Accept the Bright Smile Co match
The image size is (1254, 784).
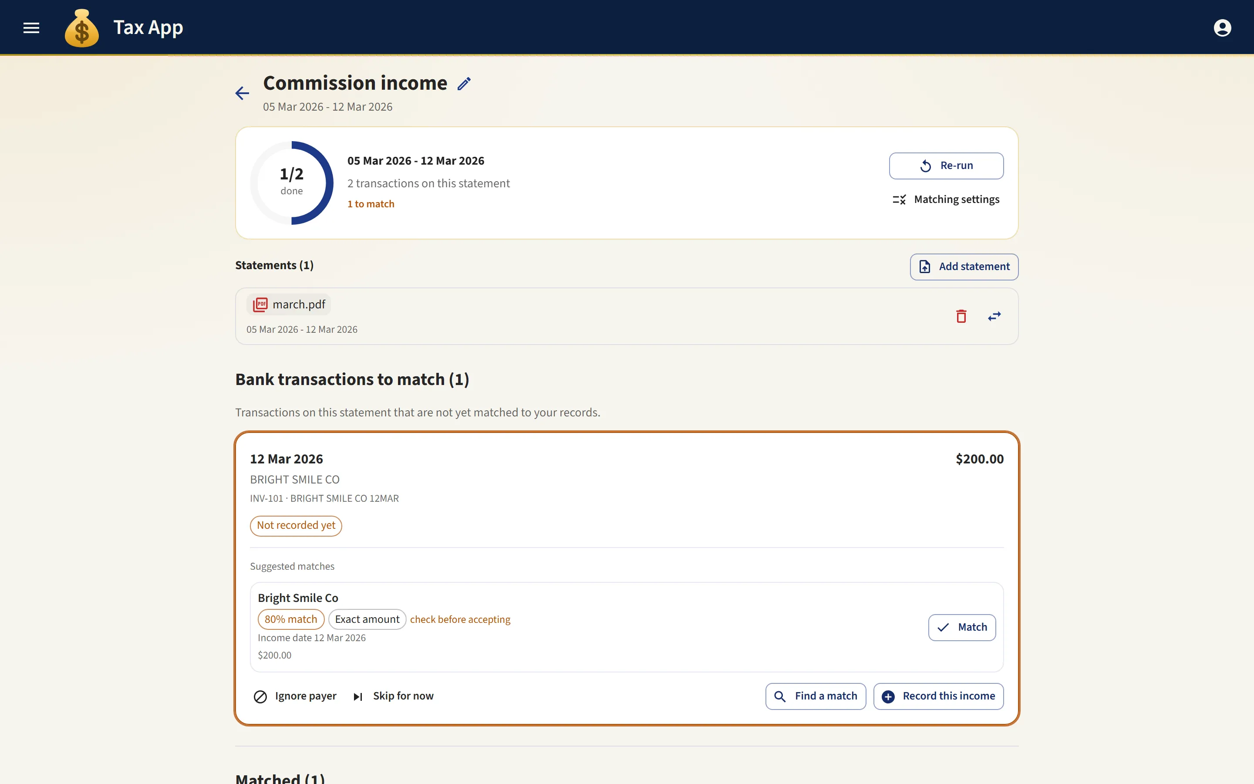(x=962, y=627)
